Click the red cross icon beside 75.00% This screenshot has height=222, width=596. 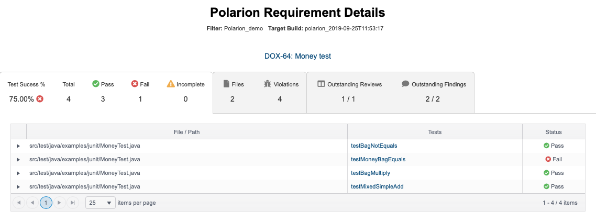click(40, 99)
